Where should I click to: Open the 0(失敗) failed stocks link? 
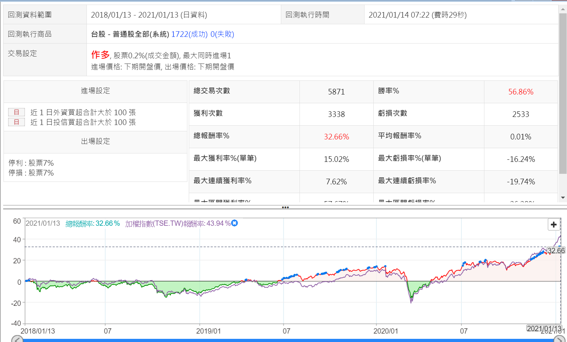point(222,34)
